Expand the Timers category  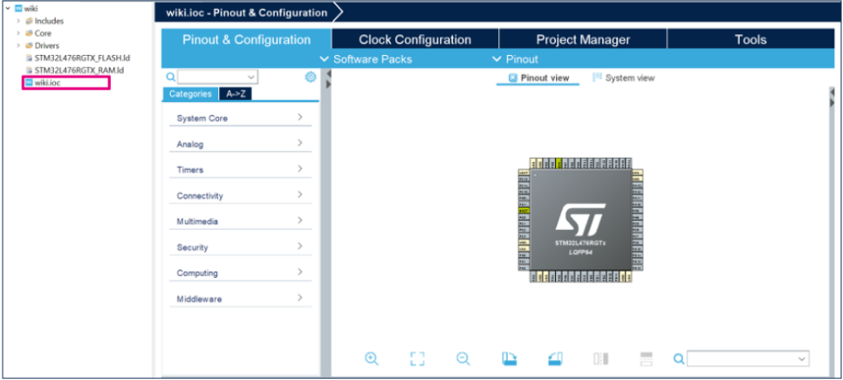(240, 169)
